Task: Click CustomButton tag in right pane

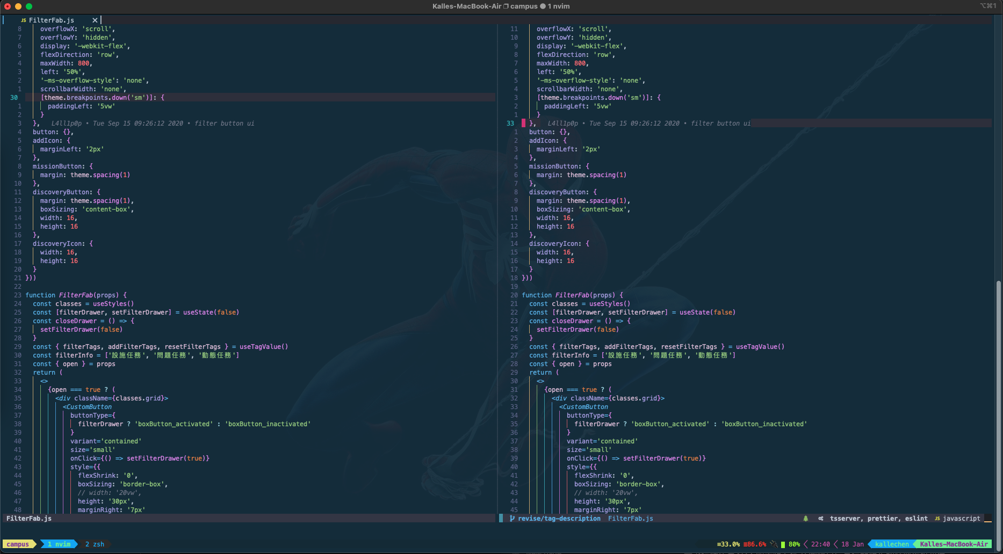Action: [583, 407]
